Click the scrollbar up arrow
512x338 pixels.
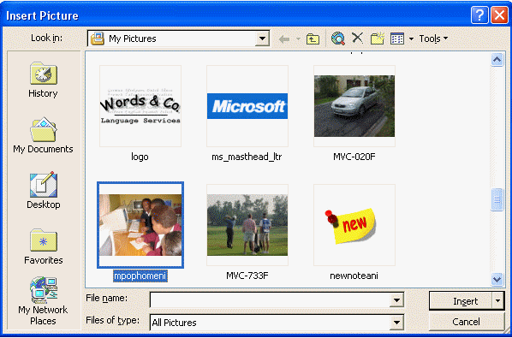[497, 59]
